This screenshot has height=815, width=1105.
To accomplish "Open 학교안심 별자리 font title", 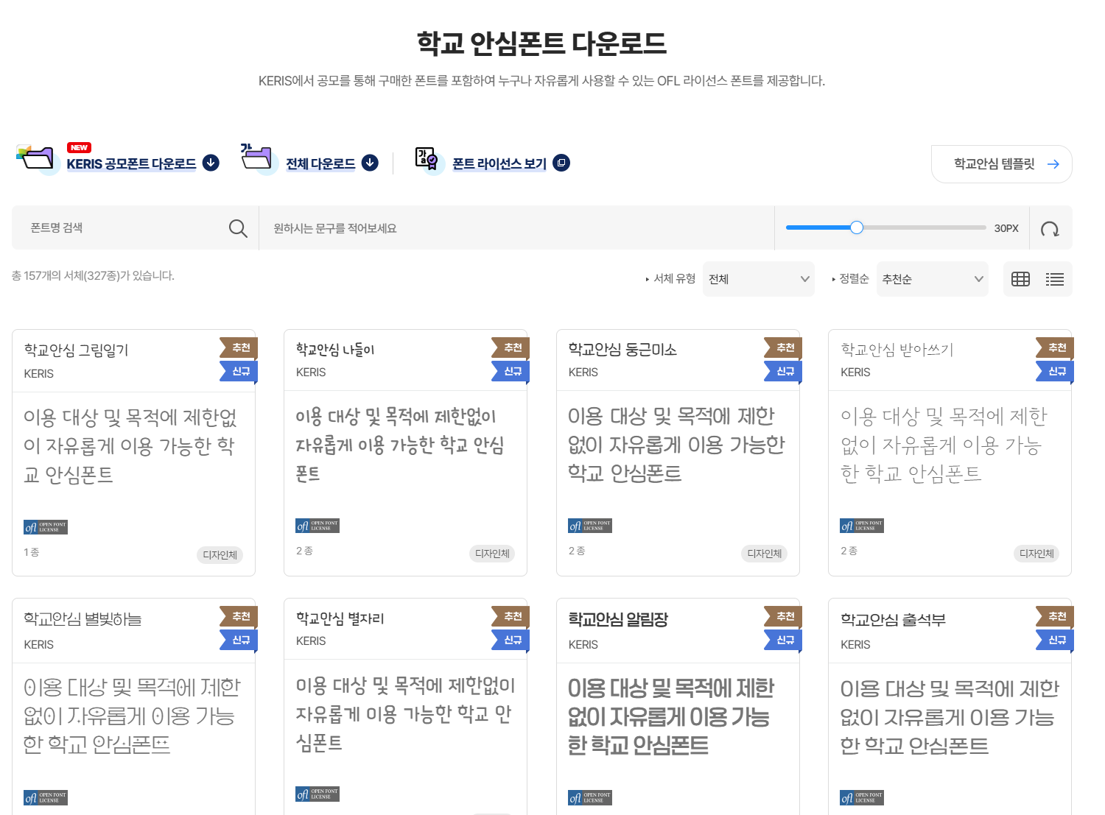I will tap(340, 618).
